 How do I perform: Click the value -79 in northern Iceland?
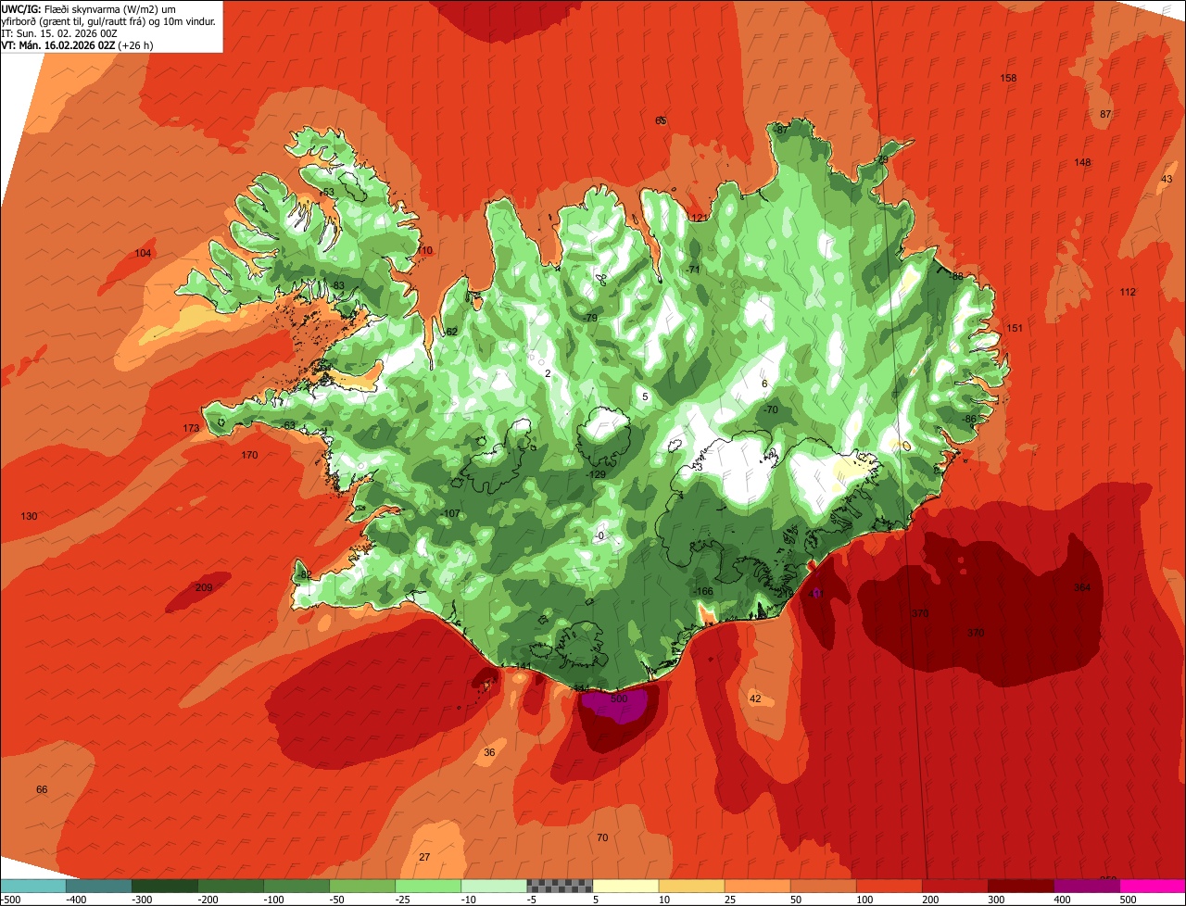coord(591,318)
